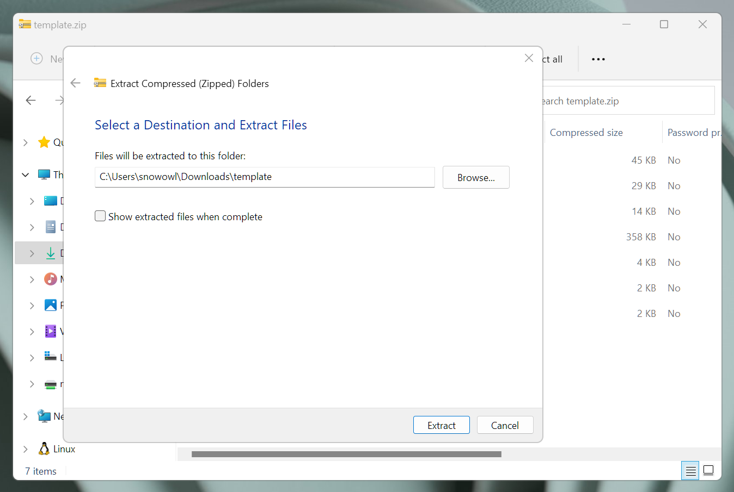The height and width of the screenshot is (492, 734).
Task: Click the destination folder path field
Action: coord(265,177)
